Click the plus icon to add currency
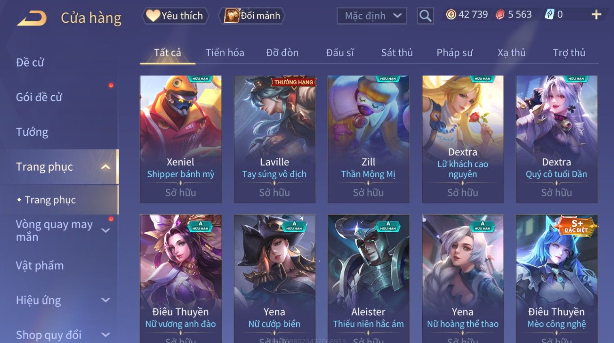 tap(596, 15)
